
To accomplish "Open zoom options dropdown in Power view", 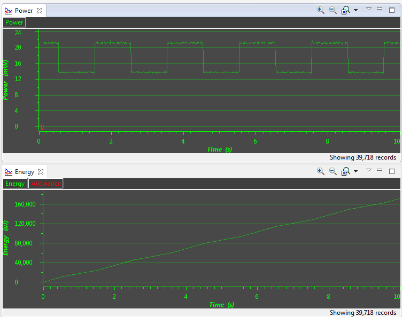I will coord(355,10).
